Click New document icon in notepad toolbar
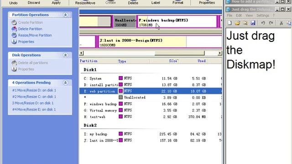The width and height of the screenshot is (292, 164). pos(229,23)
